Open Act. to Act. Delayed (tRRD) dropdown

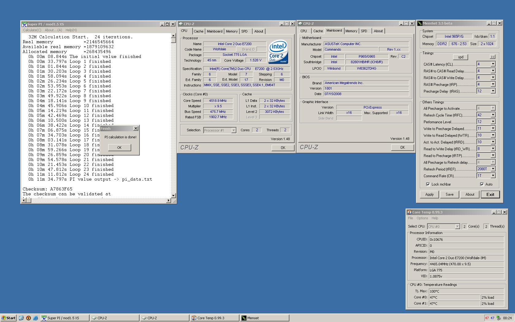coord(493,142)
